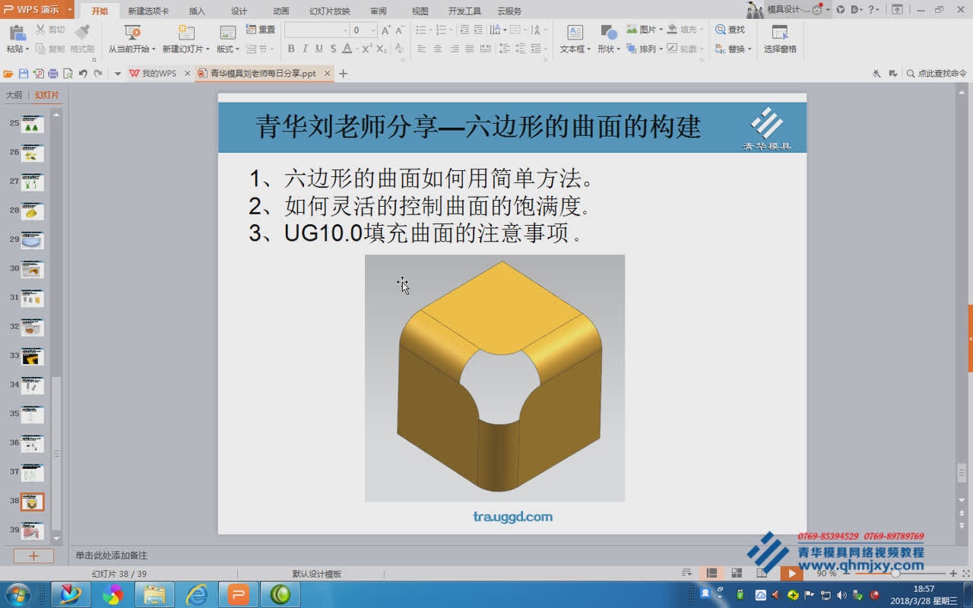Open the 视图 (View) ribbon tab
This screenshot has height=608, width=973.
420,11
